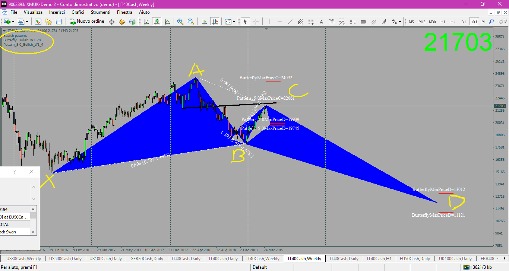Viewport: 509px width, 271px height.
Task: Open the Strumenti menu
Action: pyautogui.click(x=101, y=12)
